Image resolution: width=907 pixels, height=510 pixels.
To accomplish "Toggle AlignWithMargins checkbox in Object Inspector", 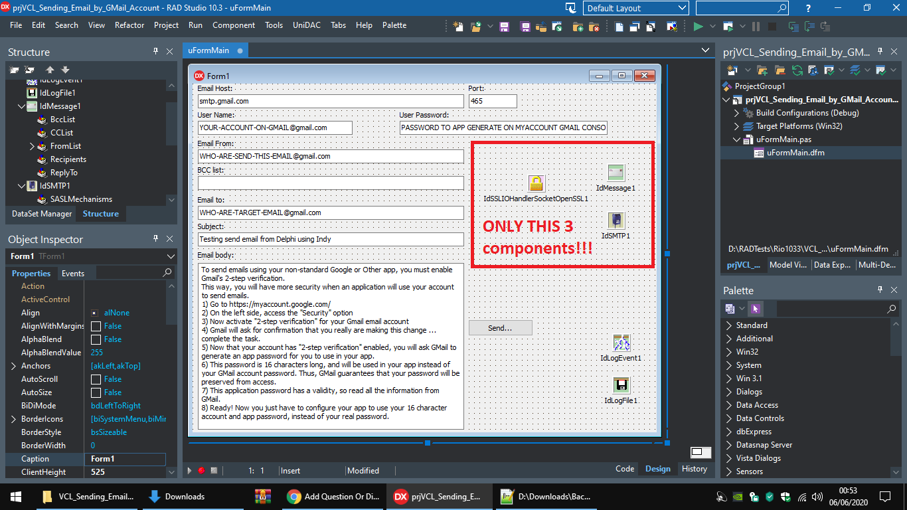I will [96, 326].
